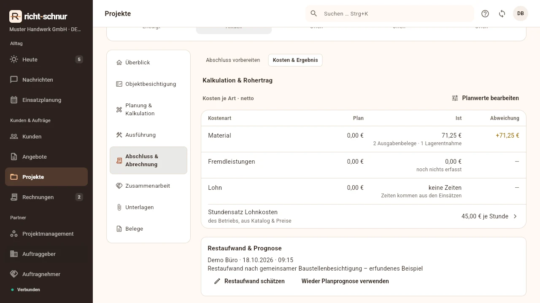Image resolution: width=540 pixels, height=303 pixels.
Task: Open the help question mark icon
Action: click(x=485, y=13)
